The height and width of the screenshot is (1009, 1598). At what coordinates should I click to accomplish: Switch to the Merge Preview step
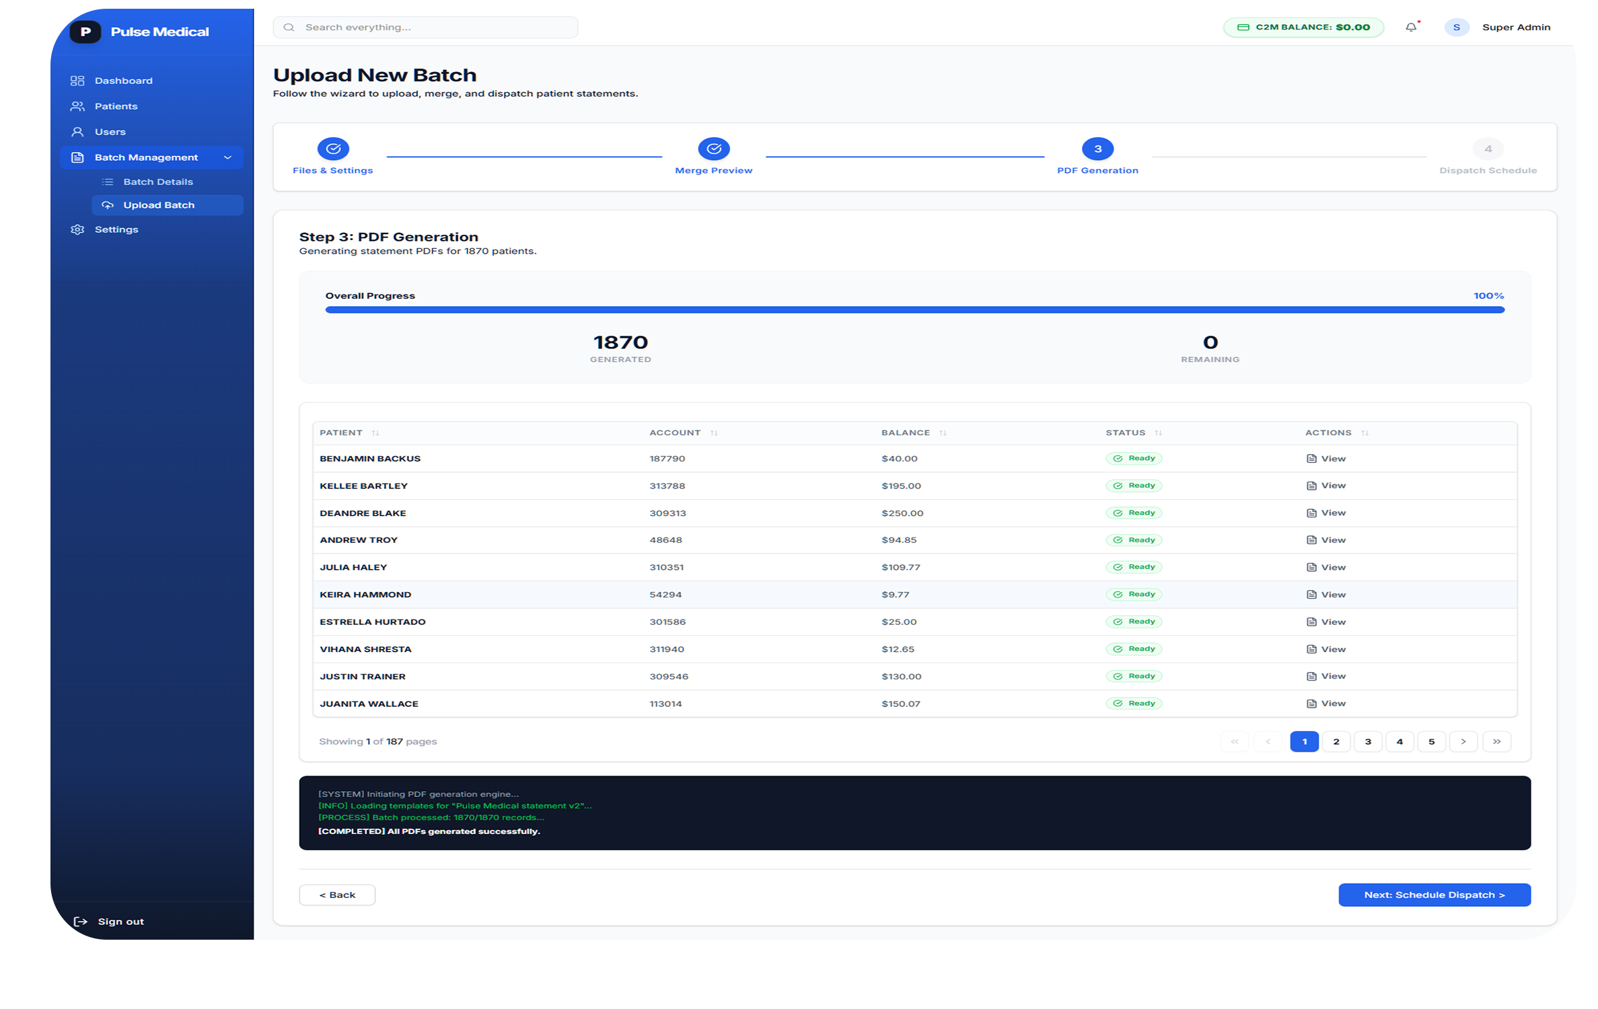(714, 149)
